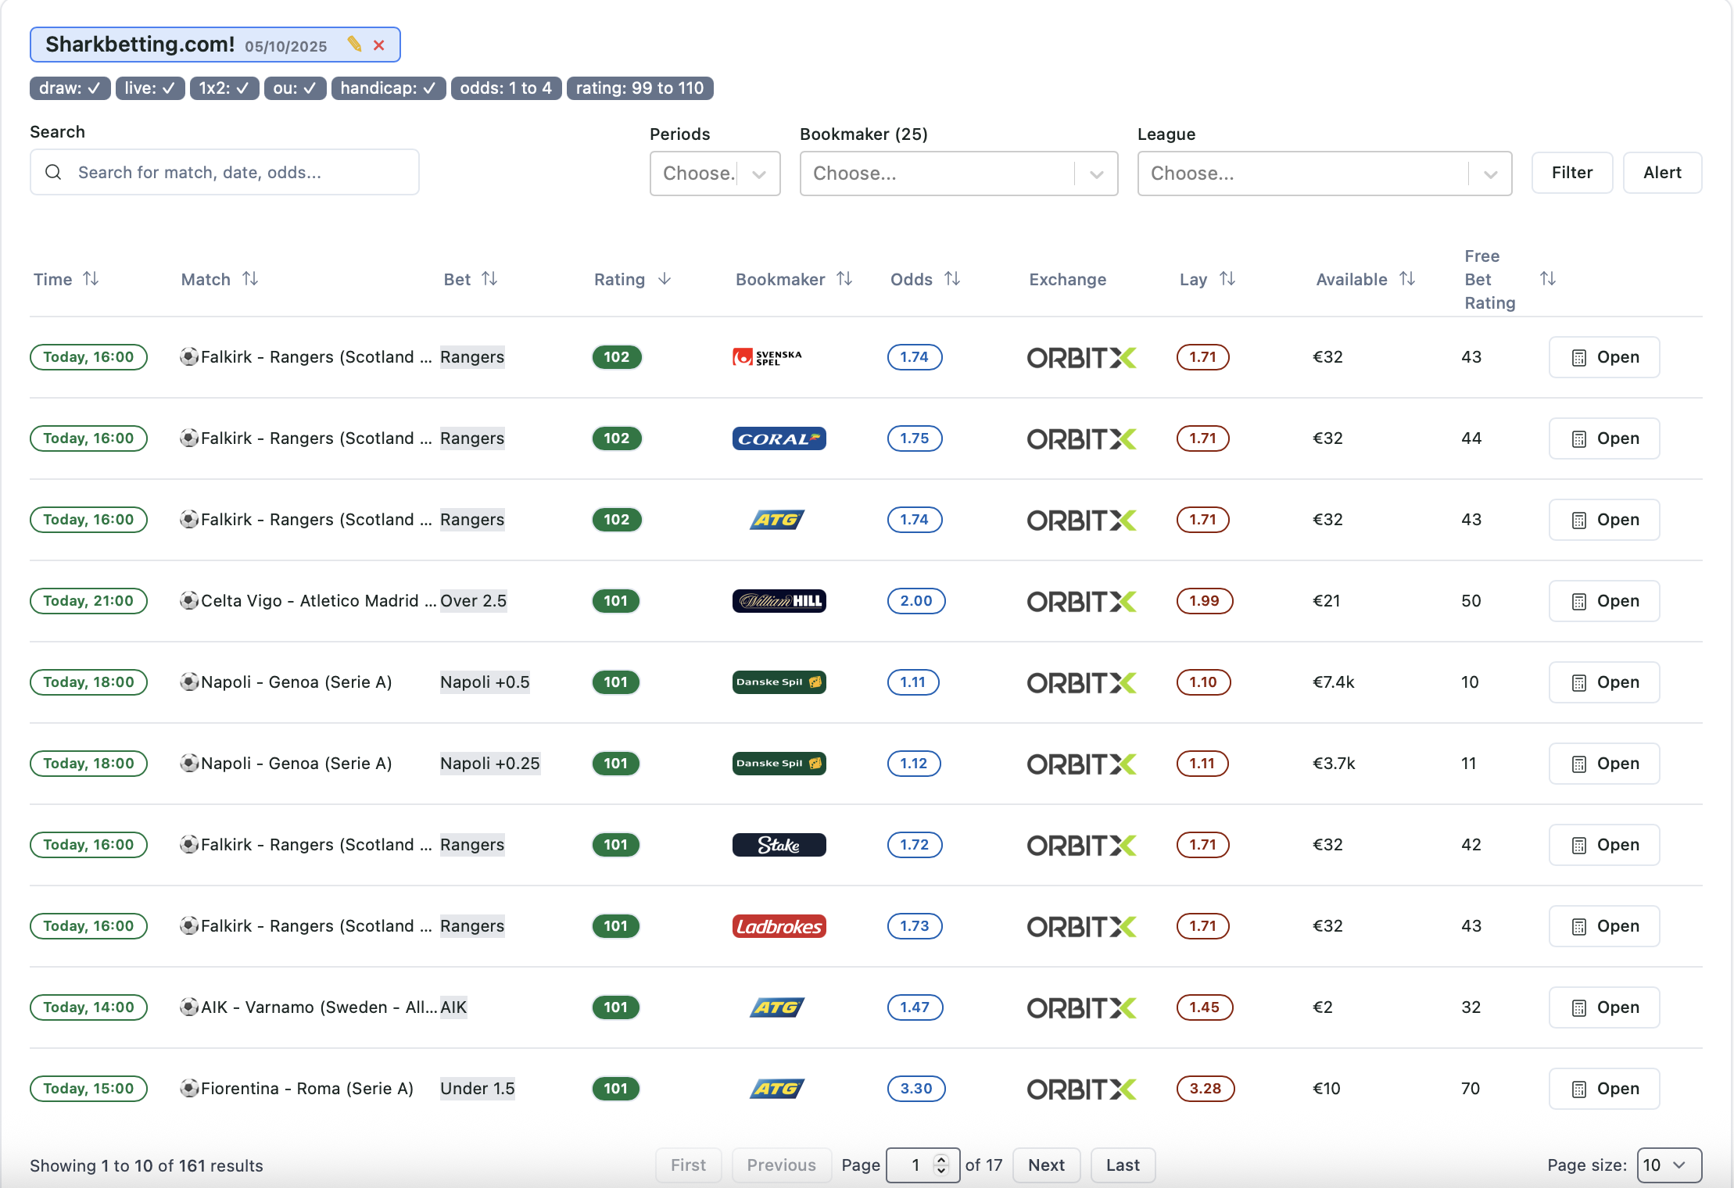Click the Alert button
The image size is (1734, 1188).
[x=1662, y=173]
